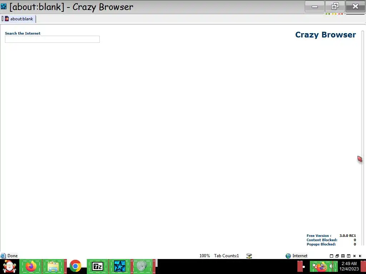The width and height of the screenshot is (366, 274).
Task: Click the Search the Internet label
Action: (x=23, y=33)
